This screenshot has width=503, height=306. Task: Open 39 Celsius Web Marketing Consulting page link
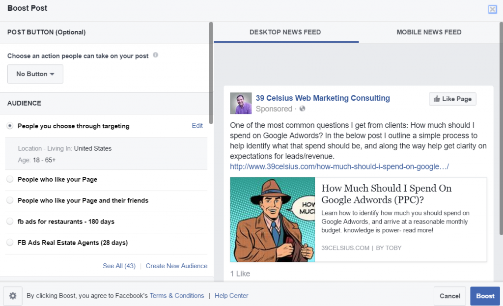click(x=323, y=98)
